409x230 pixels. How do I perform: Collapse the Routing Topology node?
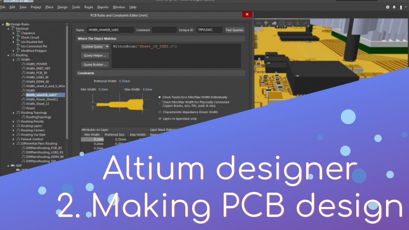13,113
